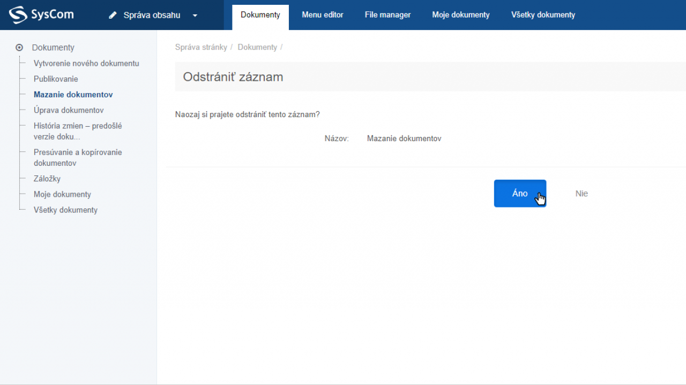
Task: Confirm deletion with the Áno button
Action: (519, 194)
